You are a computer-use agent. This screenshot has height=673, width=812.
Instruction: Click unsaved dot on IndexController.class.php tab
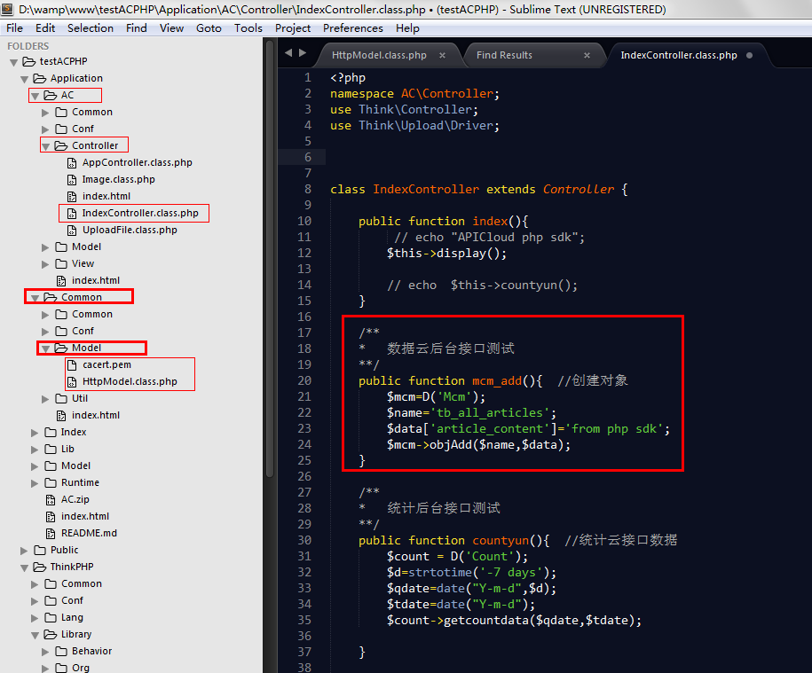[749, 55]
